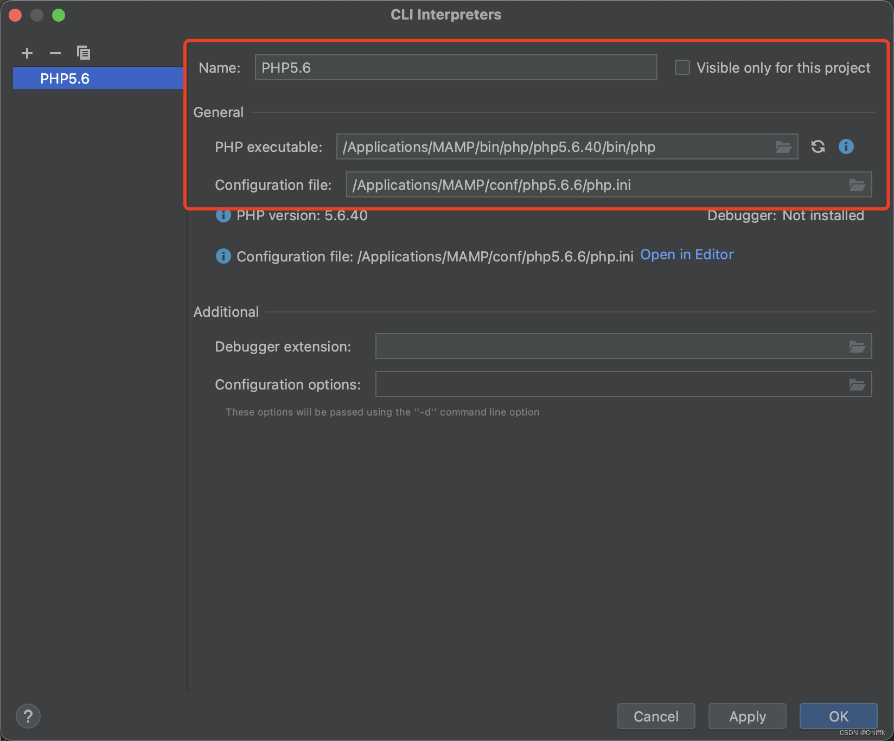Enable Visible only for this project
The height and width of the screenshot is (741, 894).
[682, 67]
